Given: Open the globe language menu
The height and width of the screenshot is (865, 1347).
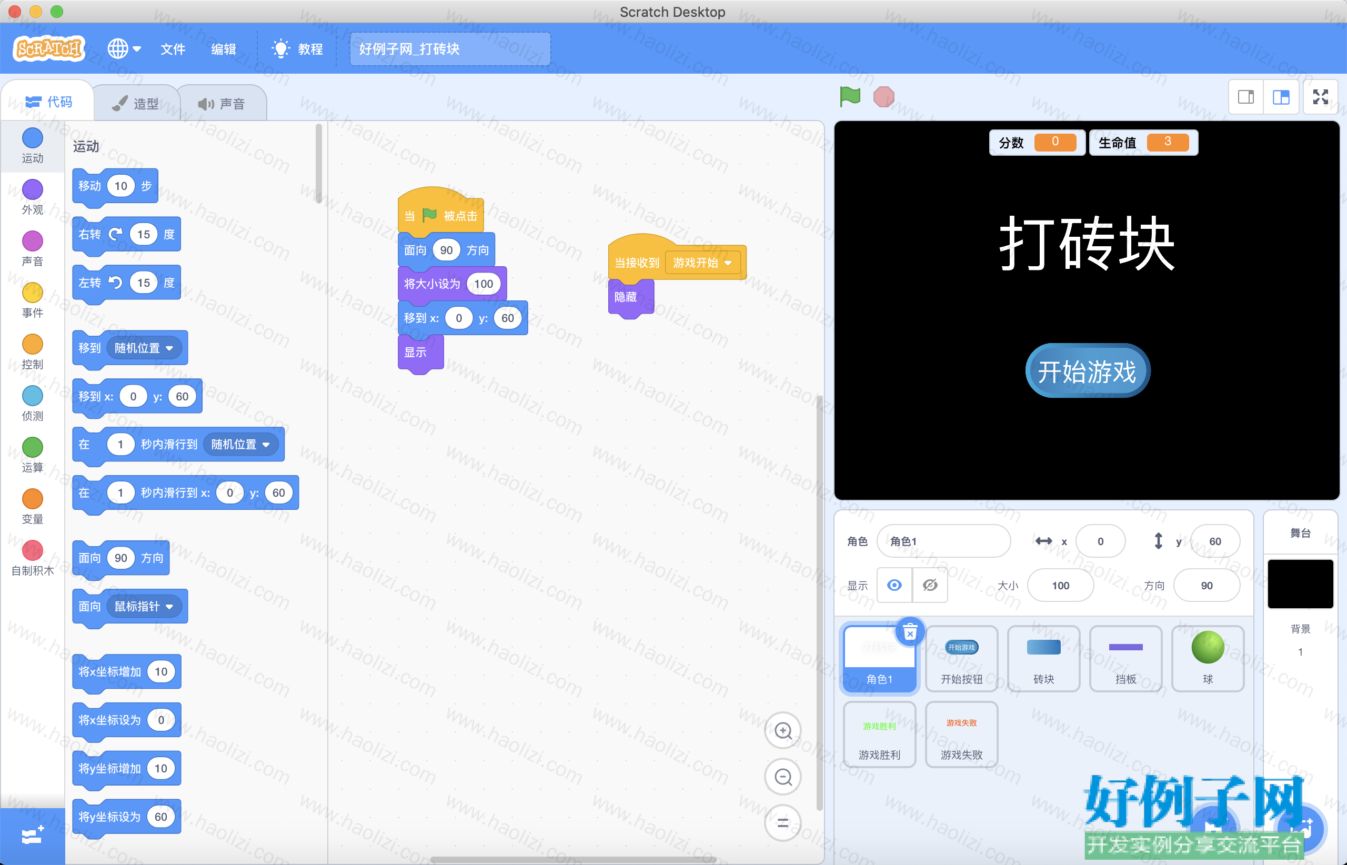Looking at the screenshot, I should click(x=124, y=49).
